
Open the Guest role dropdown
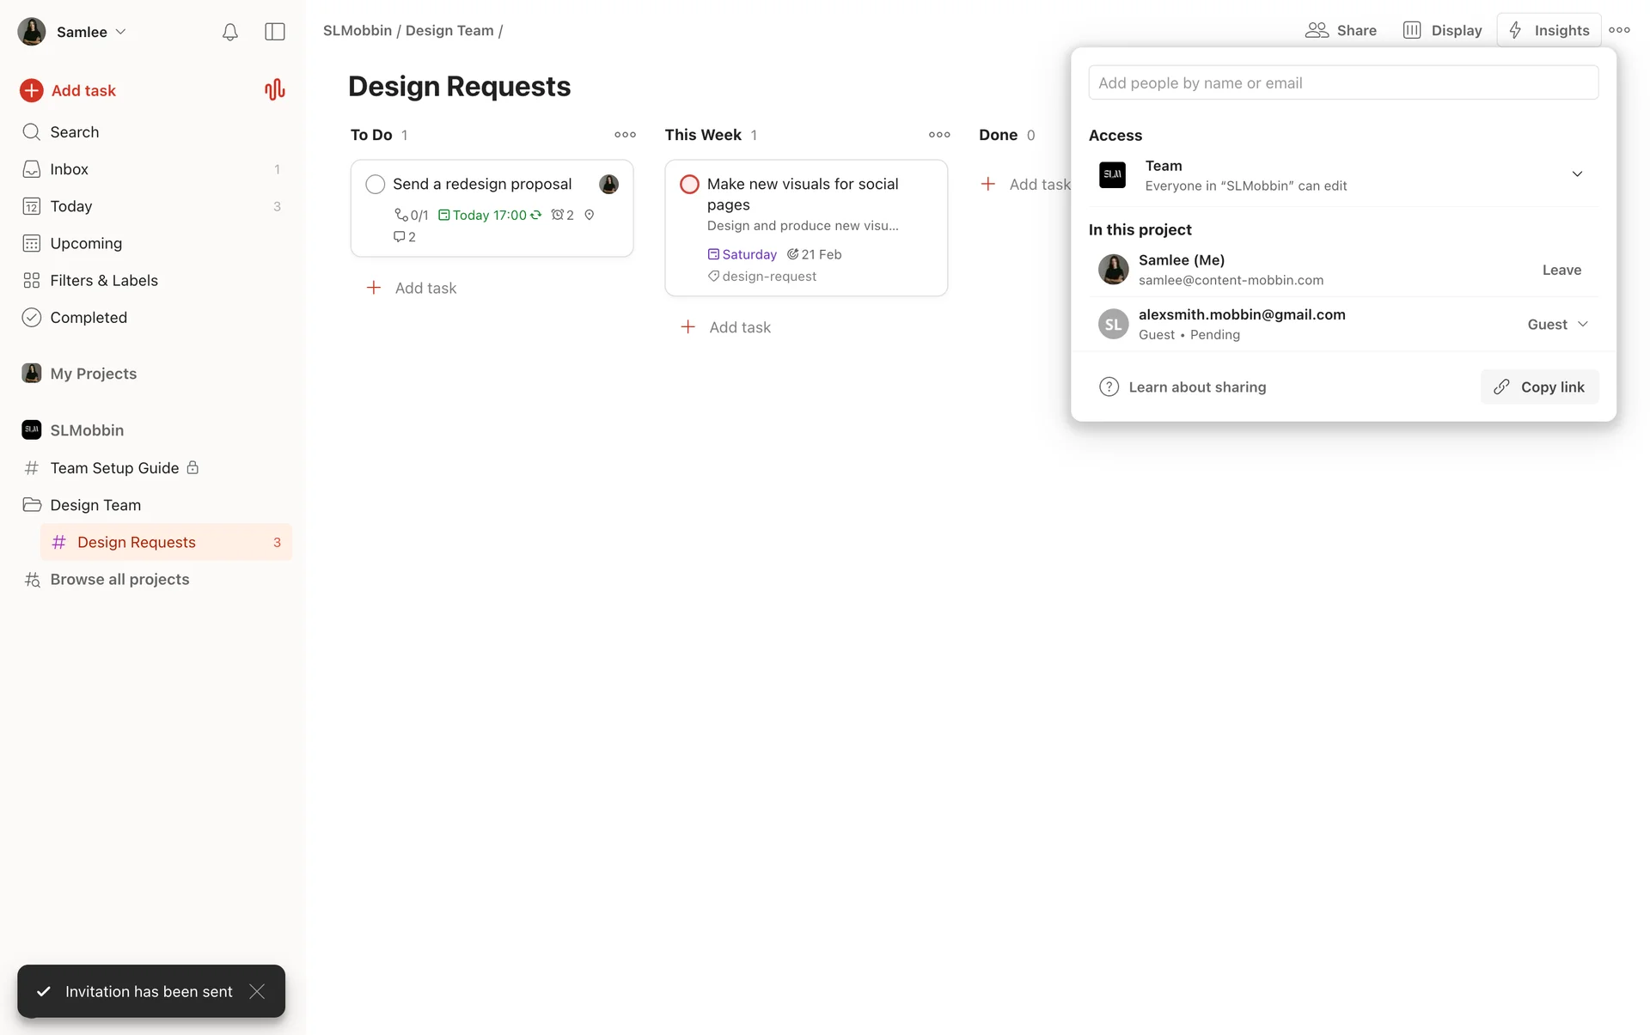pyautogui.click(x=1557, y=324)
